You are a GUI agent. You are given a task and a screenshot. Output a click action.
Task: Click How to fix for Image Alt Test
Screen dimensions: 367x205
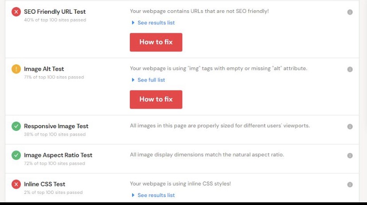pyautogui.click(x=156, y=99)
